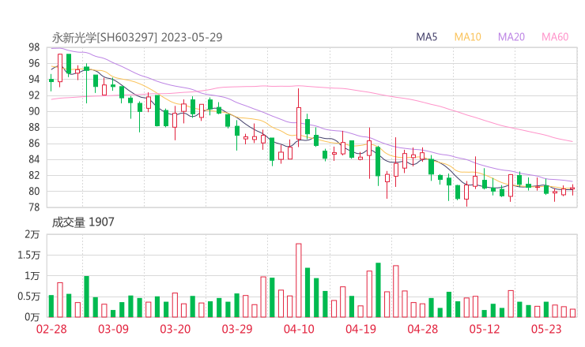Click the 2万 volume axis label
585x347 pixels.
(x=32, y=234)
